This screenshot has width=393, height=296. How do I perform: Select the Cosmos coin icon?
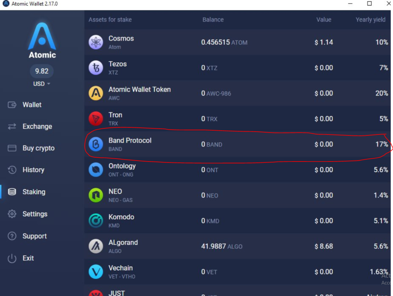tap(96, 42)
